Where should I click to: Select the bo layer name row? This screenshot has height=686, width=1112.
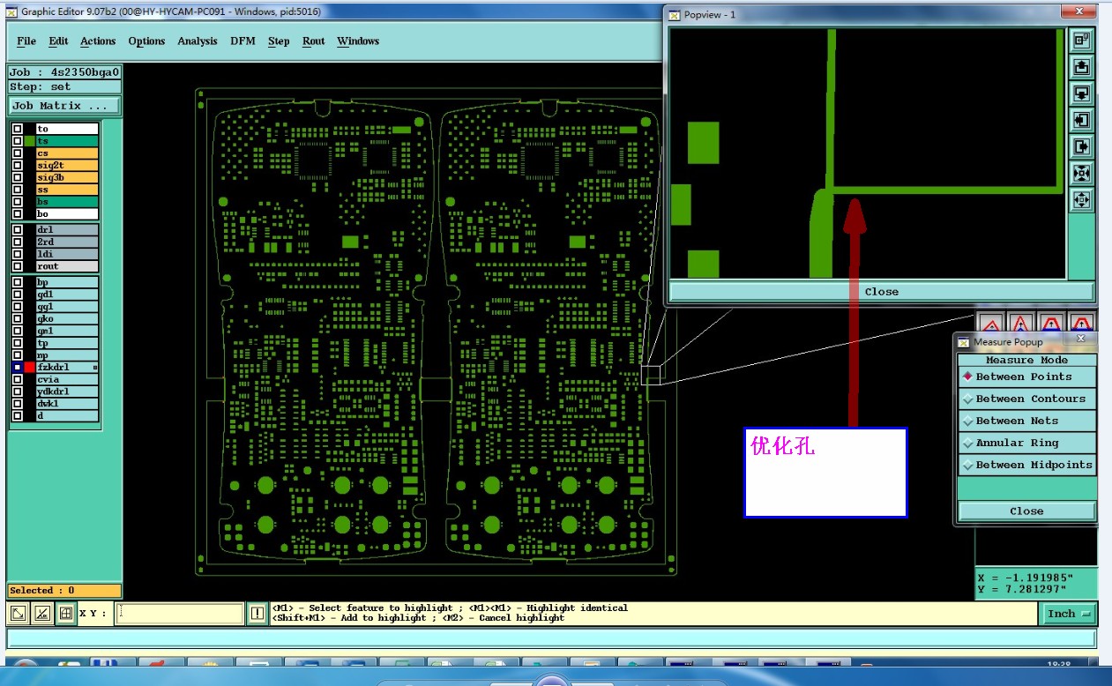67,214
